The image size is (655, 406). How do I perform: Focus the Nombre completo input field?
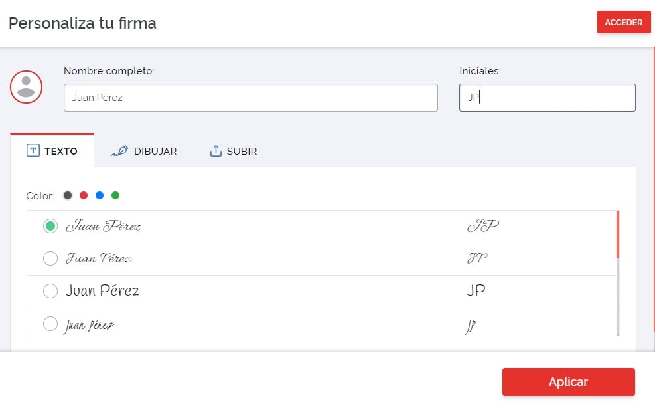tap(250, 98)
